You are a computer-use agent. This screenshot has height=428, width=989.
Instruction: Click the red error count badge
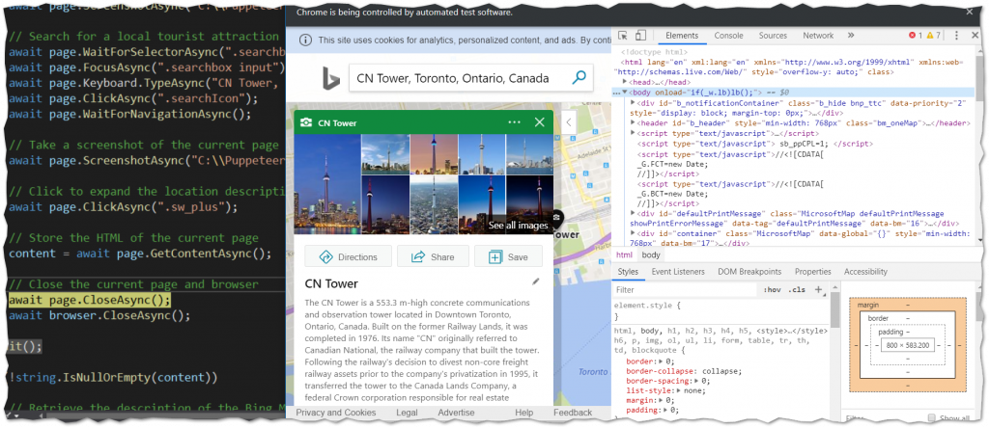916,36
